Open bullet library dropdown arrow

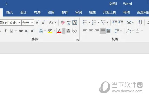tap(89, 22)
